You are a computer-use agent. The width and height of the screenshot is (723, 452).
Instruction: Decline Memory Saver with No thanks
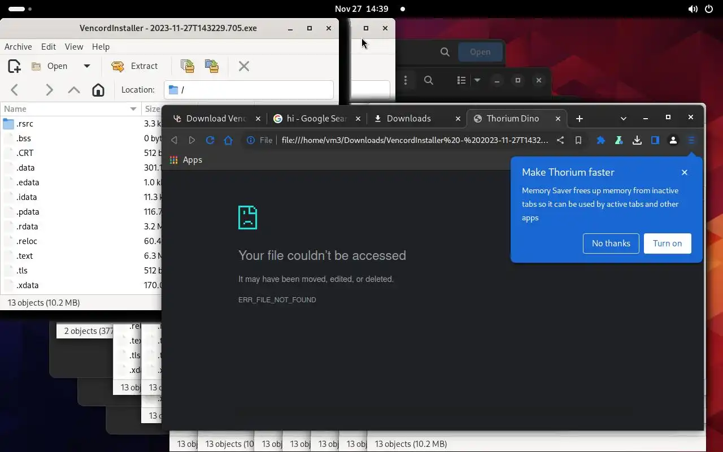[x=611, y=244]
